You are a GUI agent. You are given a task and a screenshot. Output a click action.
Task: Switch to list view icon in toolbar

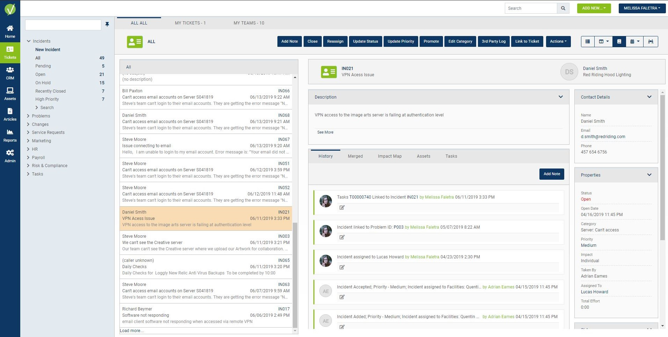coord(588,42)
